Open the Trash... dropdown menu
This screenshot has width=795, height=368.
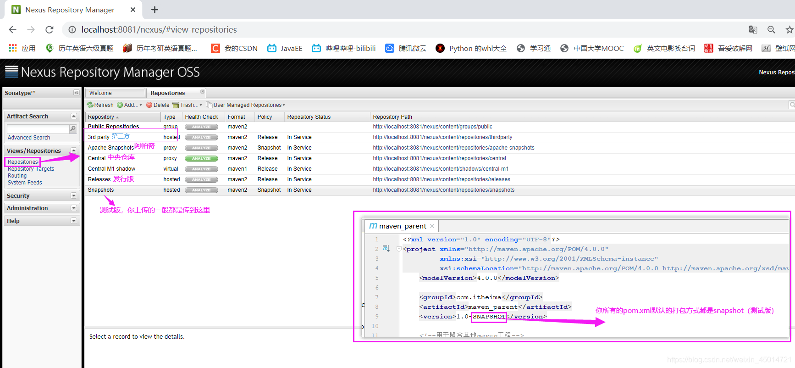[x=187, y=105]
